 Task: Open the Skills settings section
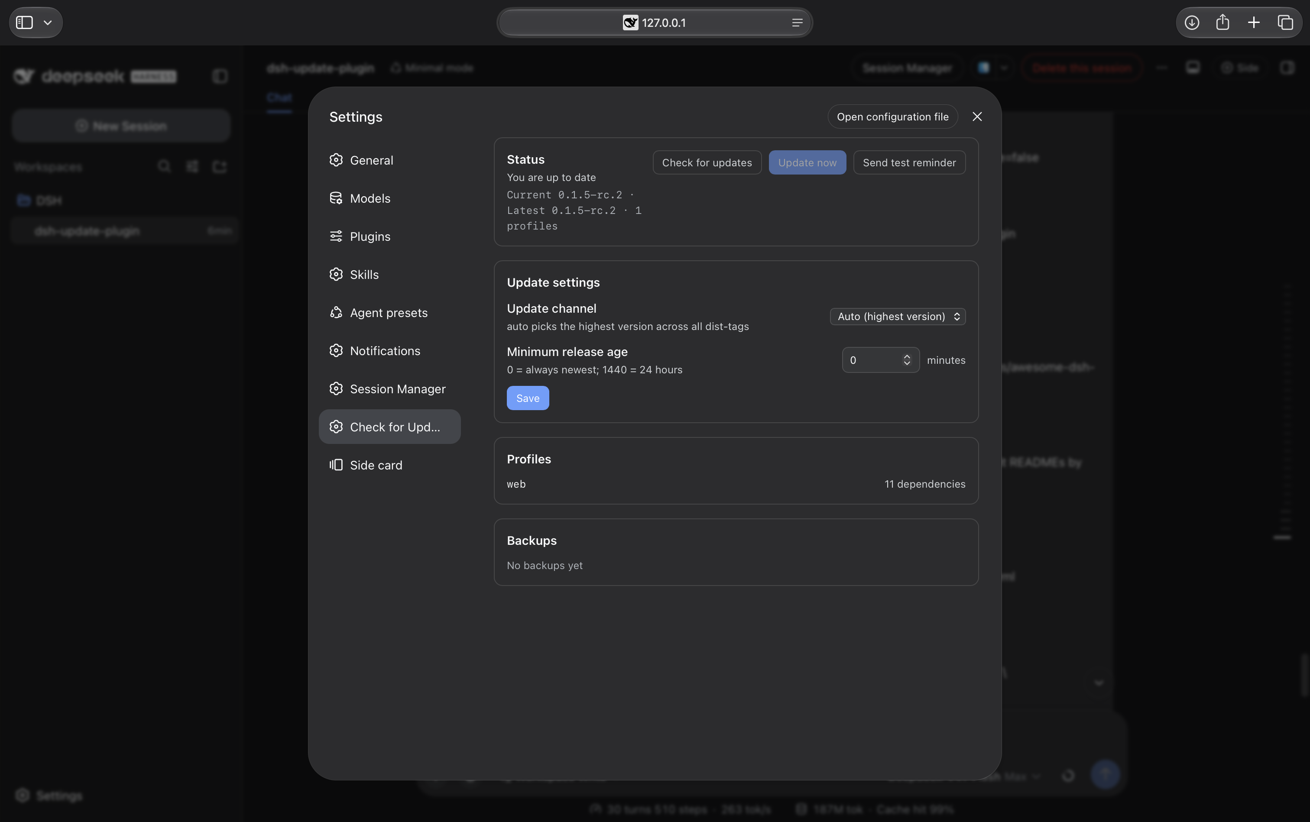tap(389, 274)
